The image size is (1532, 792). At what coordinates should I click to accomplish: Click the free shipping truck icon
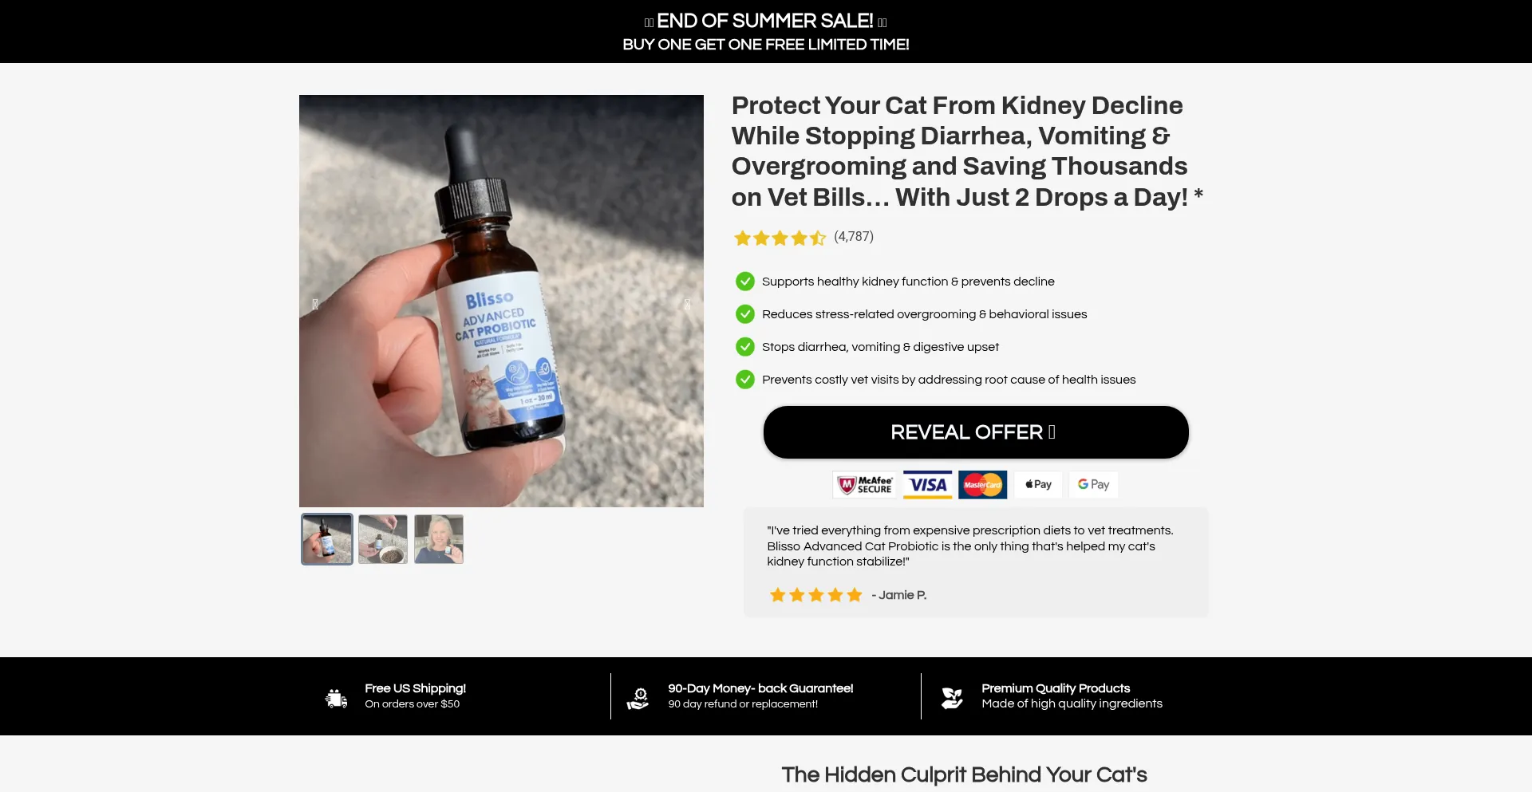[x=336, y=698]
